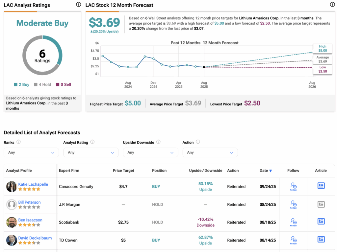Follow analyst Bill Peterson
337x252 pixels.
tap(293, 205)
